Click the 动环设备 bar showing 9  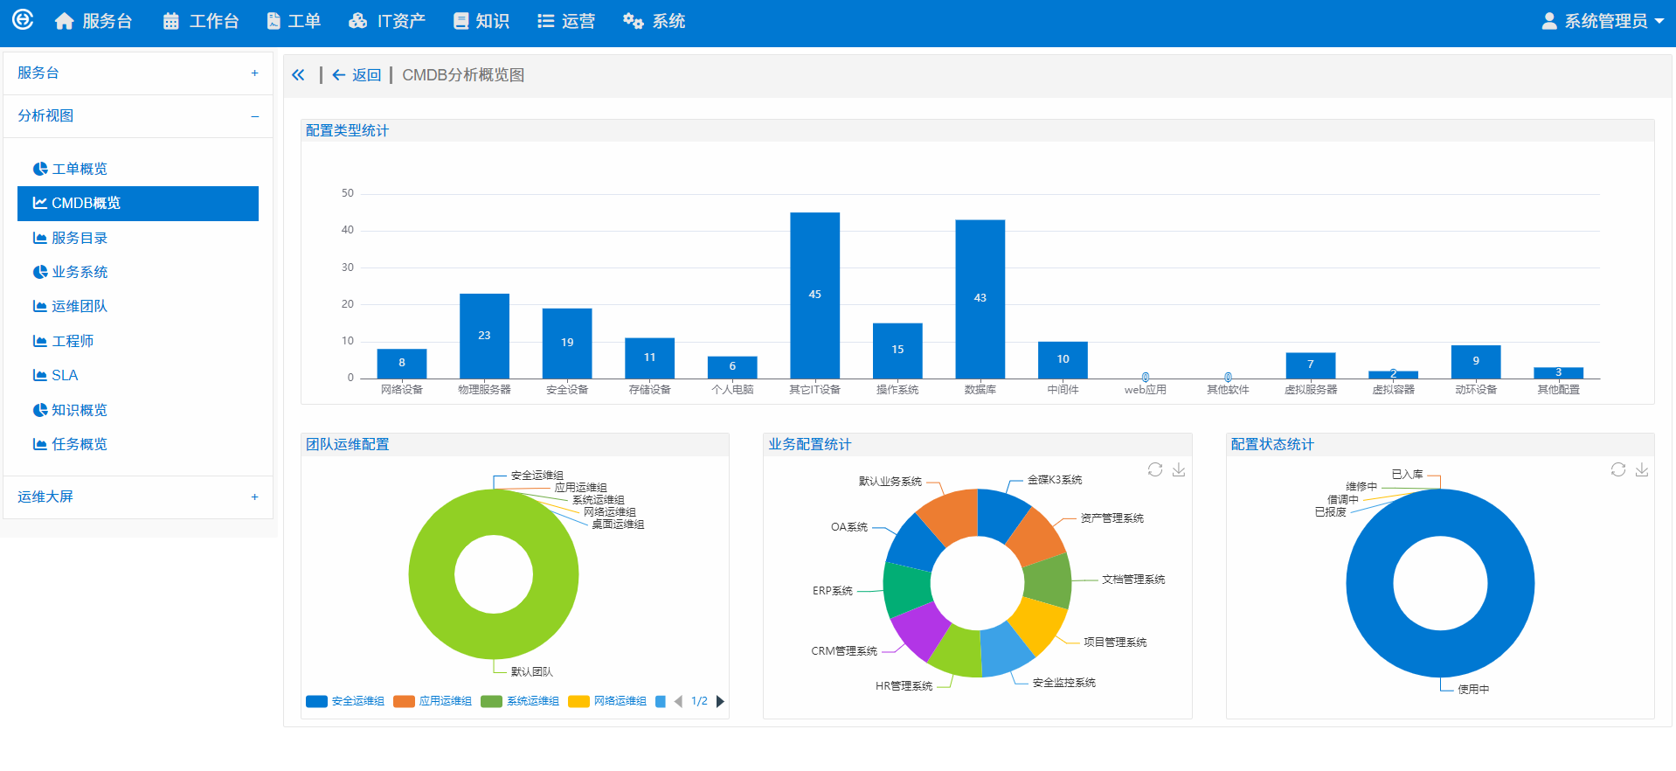pos(1476,362)
